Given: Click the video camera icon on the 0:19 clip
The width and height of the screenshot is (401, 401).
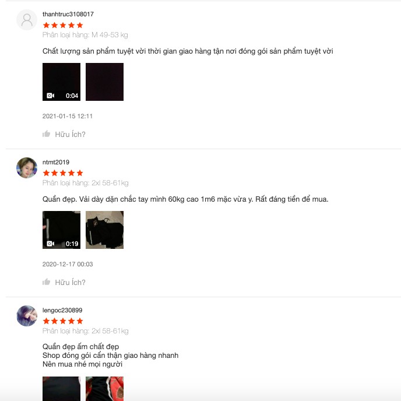Looking at the screenshot, I should pyautogui.click(x=50, y=244).
